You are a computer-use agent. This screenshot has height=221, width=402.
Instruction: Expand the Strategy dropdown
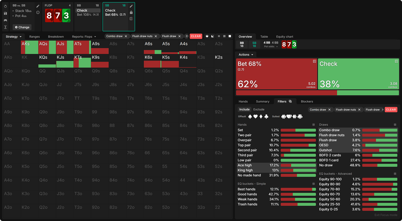click(x=14, y=37)
